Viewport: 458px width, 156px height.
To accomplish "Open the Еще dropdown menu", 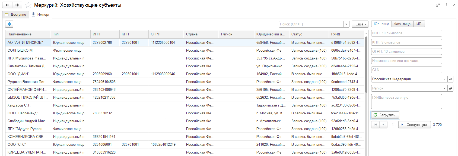I will coord(360,24).
